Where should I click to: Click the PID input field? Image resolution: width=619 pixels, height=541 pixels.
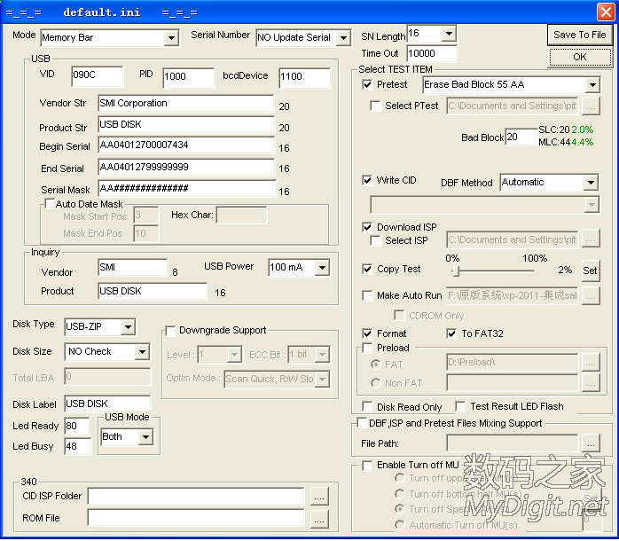189,77
